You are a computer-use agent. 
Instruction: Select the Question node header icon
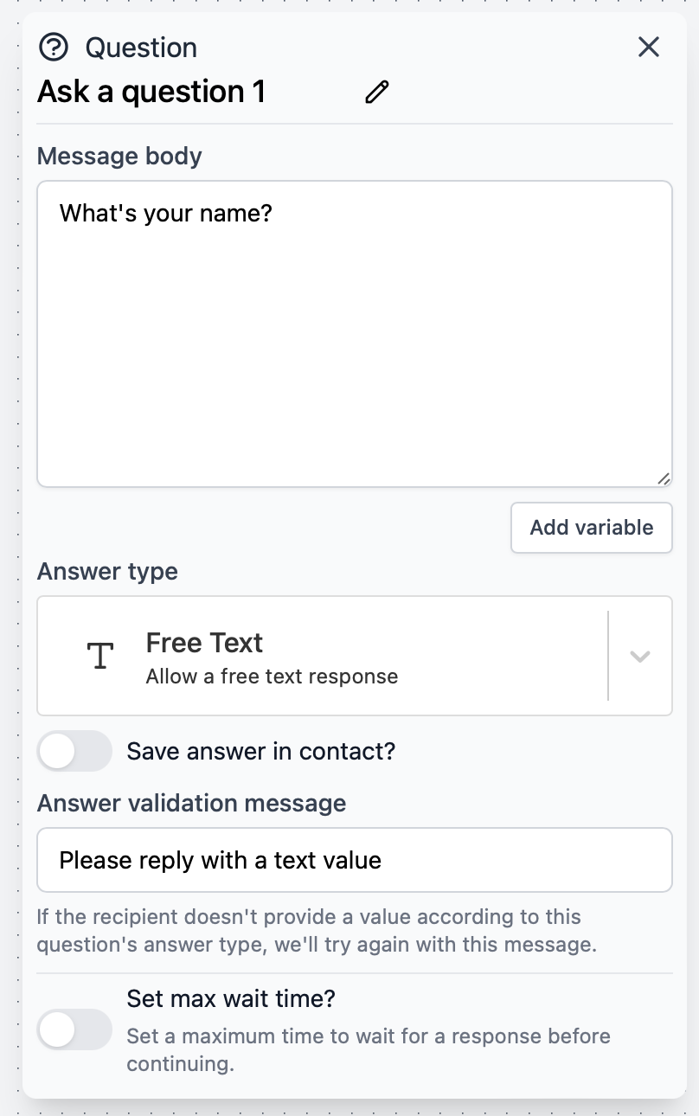coord(54,48)
